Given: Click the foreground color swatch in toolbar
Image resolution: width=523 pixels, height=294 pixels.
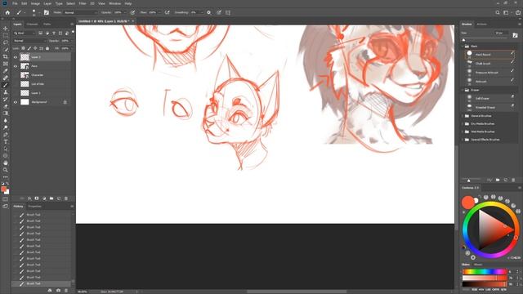Looking at the screenshot, I should (x=3, y=189).
